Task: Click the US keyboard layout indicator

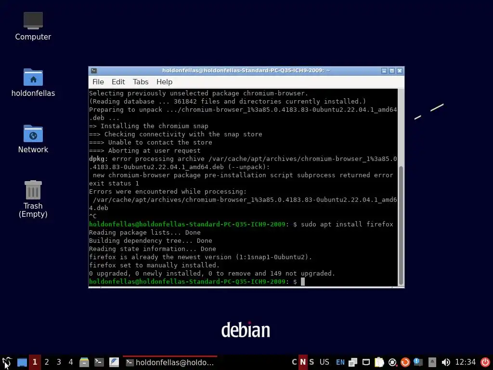Action: (324, 362)
